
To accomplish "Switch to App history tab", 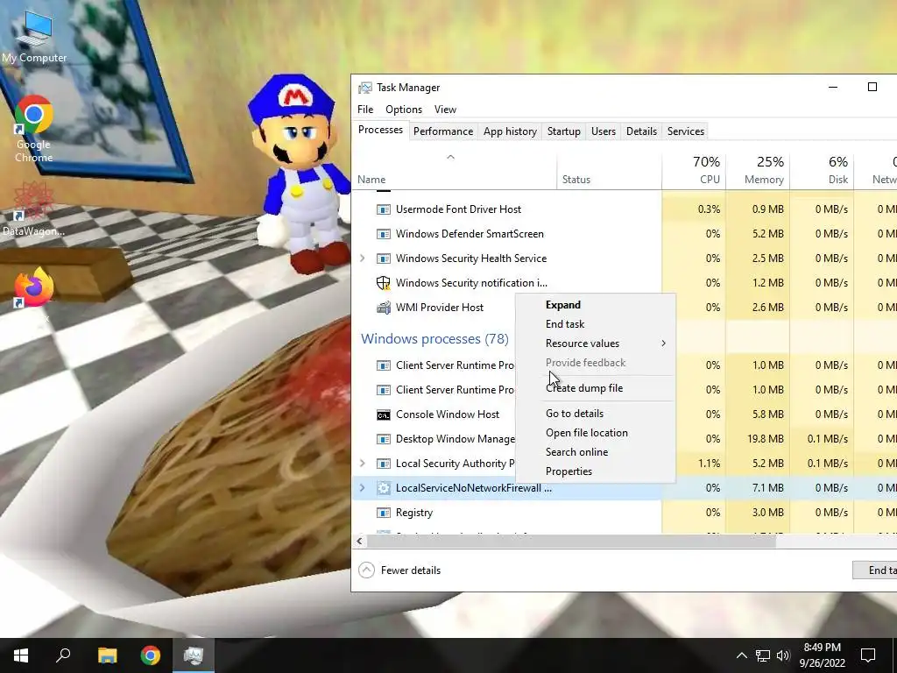I will [511, 131].
